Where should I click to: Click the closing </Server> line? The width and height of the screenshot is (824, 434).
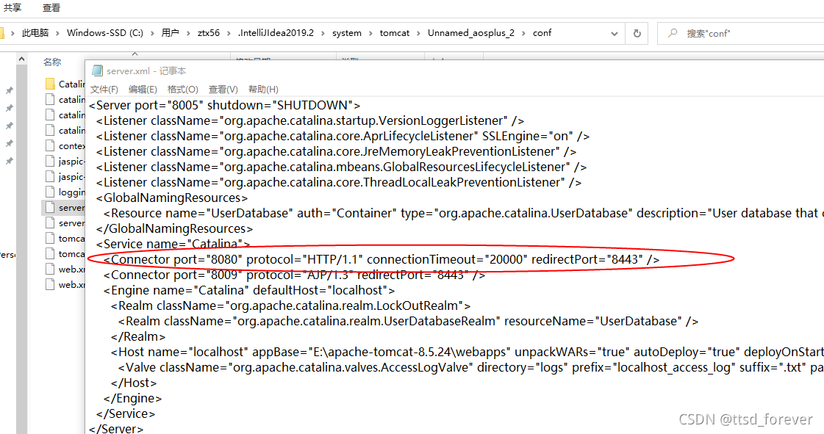[x=116, y=428]
